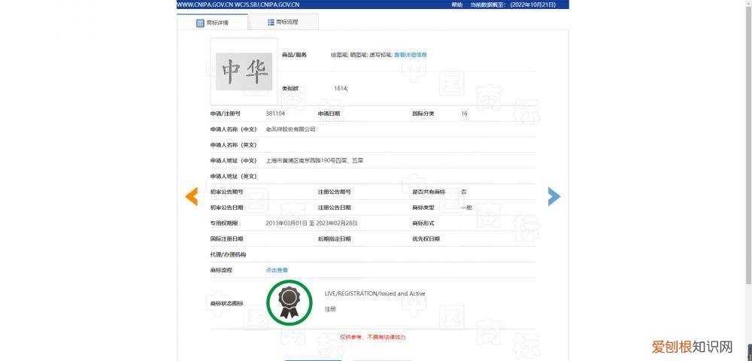Open the 点击查看 trademark process link
This screenshot has width=752, height=361.
pyautogui.click(x=277, y=271)
